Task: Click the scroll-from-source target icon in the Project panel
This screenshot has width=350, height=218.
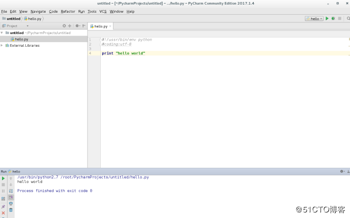Action: coord(64,26)
